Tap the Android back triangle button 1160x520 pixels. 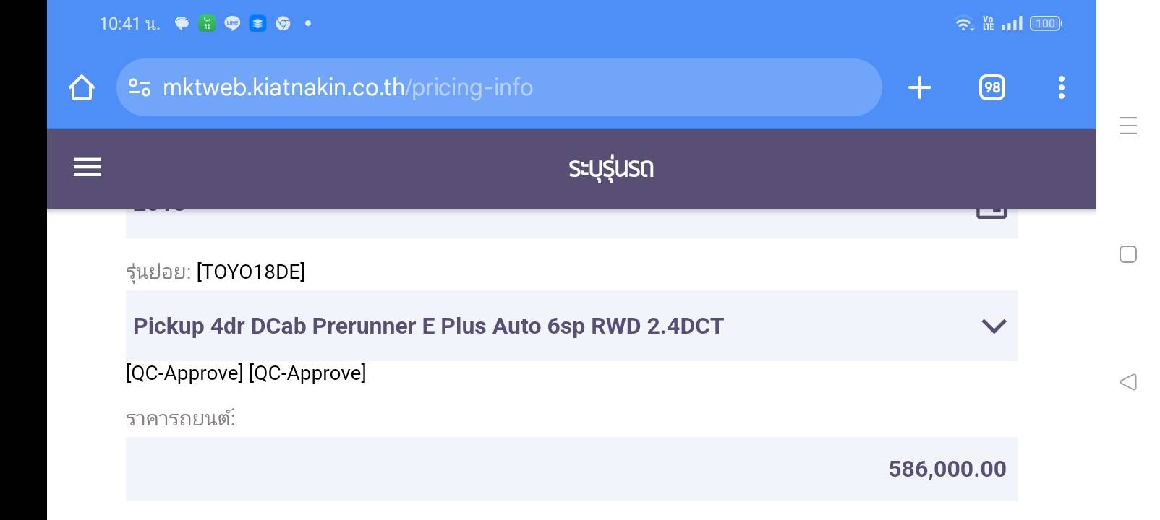(1127, 382)
